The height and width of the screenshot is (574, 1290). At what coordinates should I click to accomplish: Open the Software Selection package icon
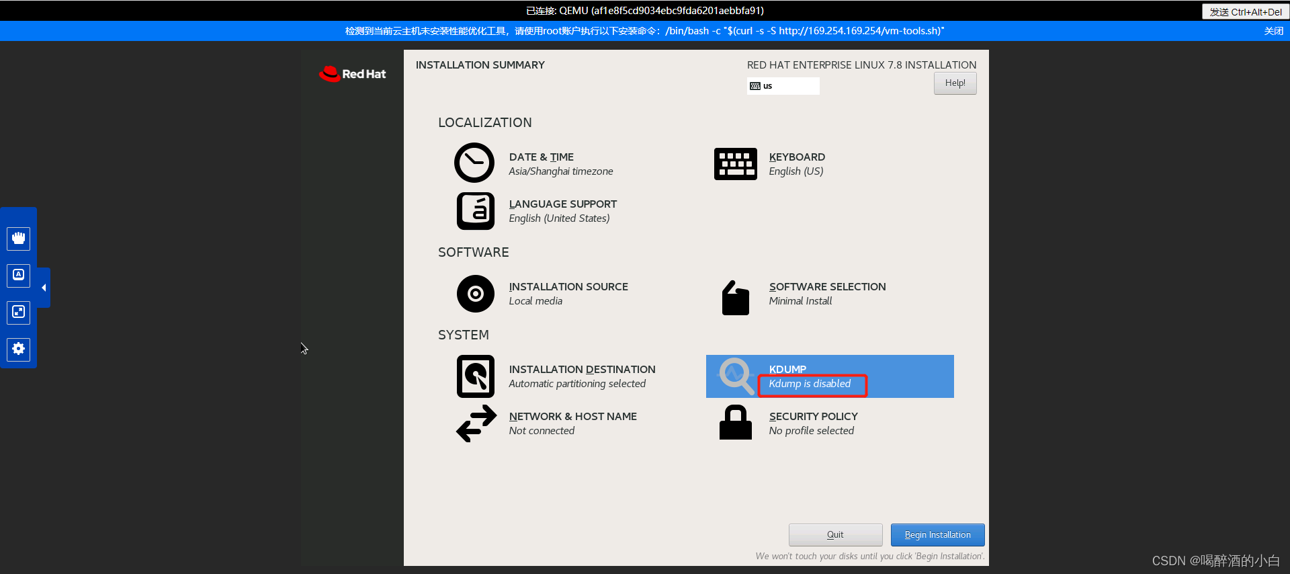735,298
